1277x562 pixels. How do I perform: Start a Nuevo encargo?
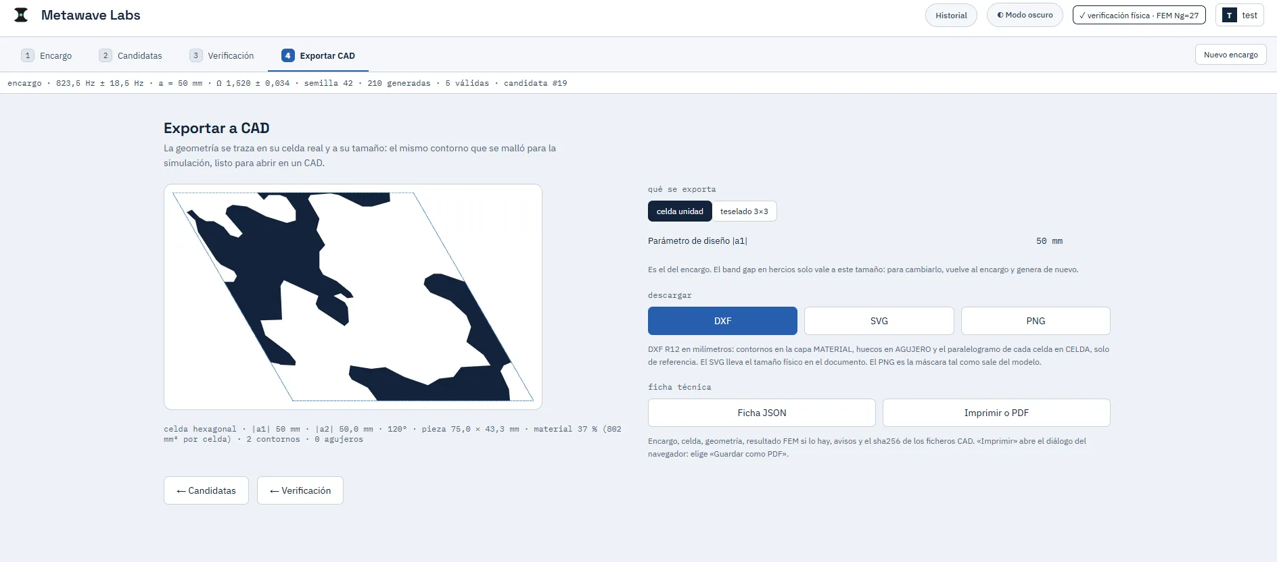point(1231,55)
